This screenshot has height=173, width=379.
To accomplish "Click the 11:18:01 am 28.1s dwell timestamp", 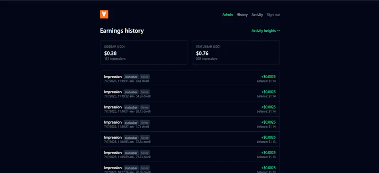I will click(127, 111).
